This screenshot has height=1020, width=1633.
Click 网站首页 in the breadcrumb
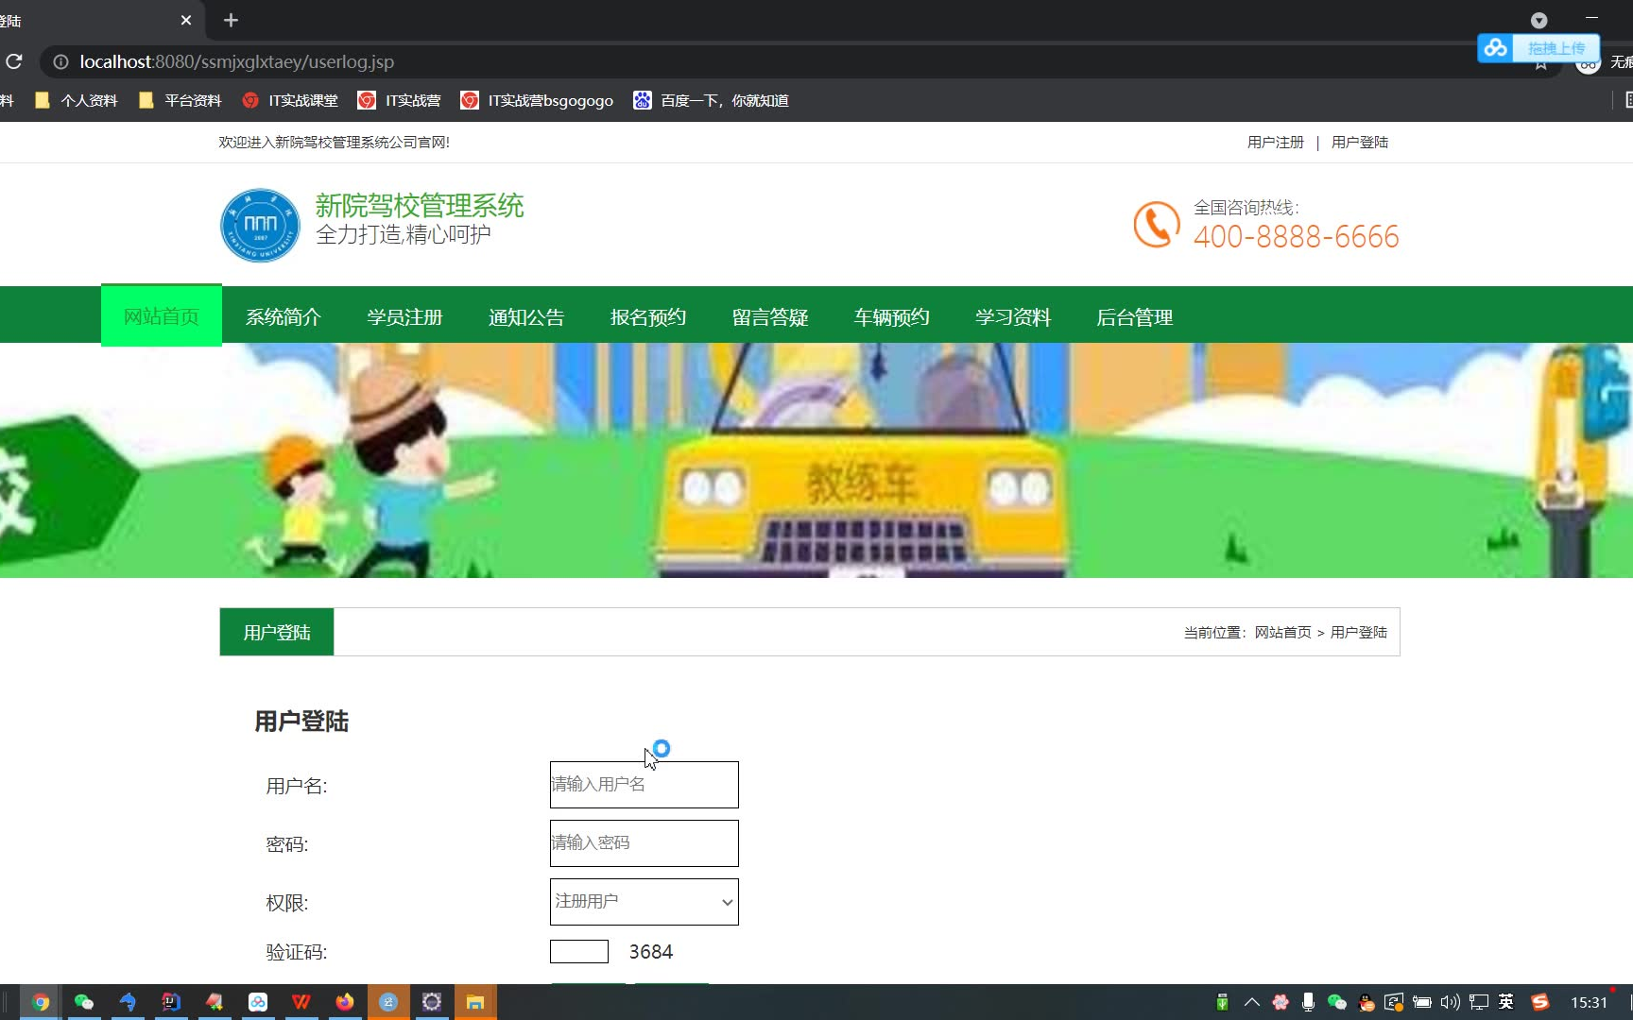1282,633
